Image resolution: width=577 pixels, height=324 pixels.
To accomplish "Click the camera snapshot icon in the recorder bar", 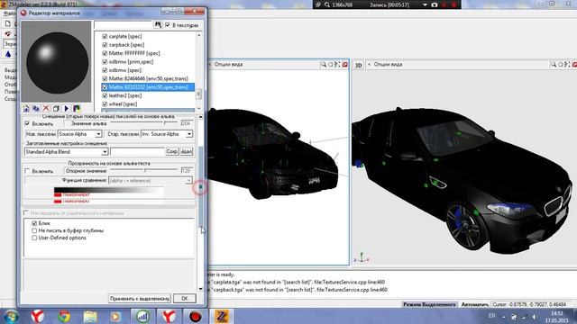I will tap(435, 4).
